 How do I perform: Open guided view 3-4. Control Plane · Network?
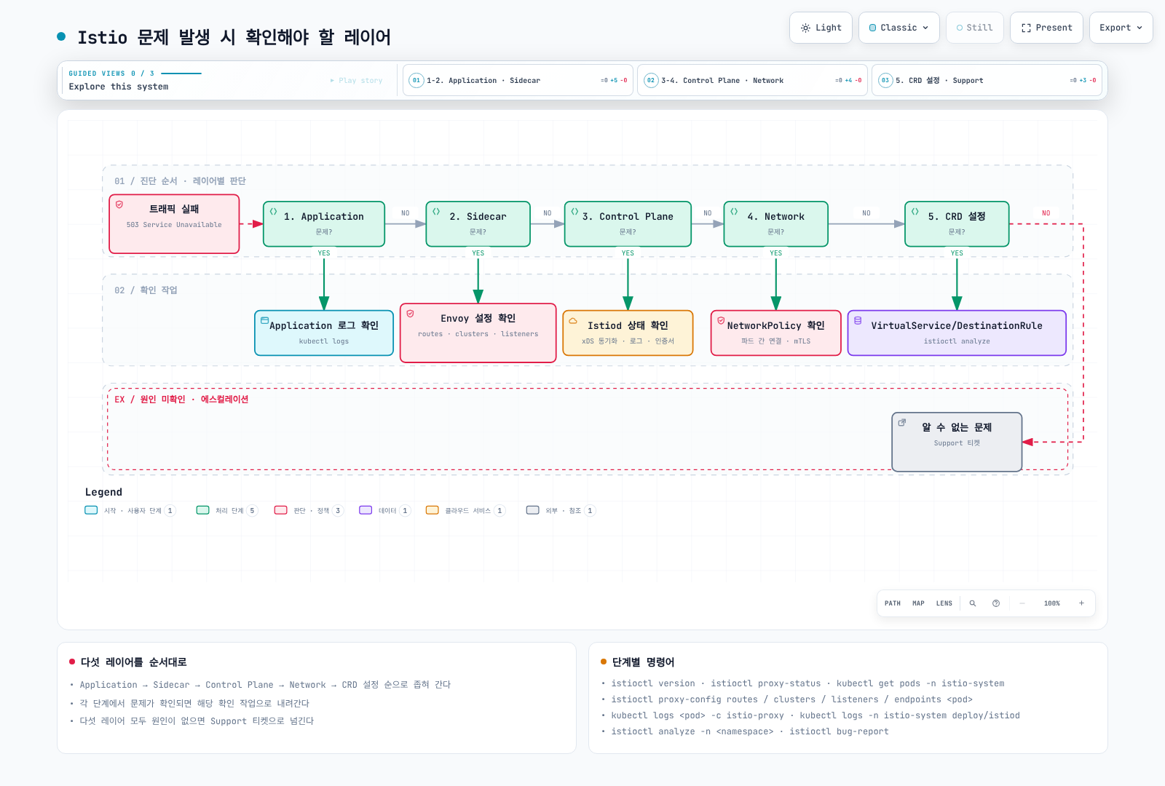pos(752,80)
